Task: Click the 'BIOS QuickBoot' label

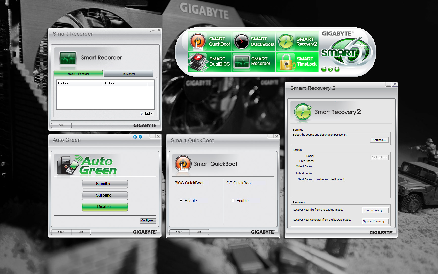Action: (x=189, y=183)
